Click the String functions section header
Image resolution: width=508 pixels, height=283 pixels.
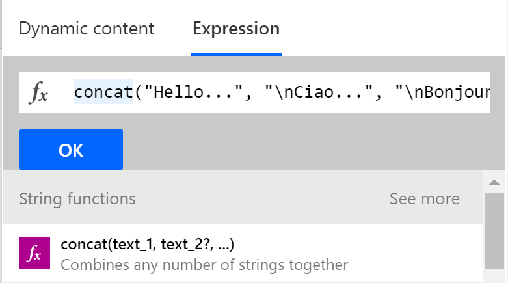(x=77, y=198)
